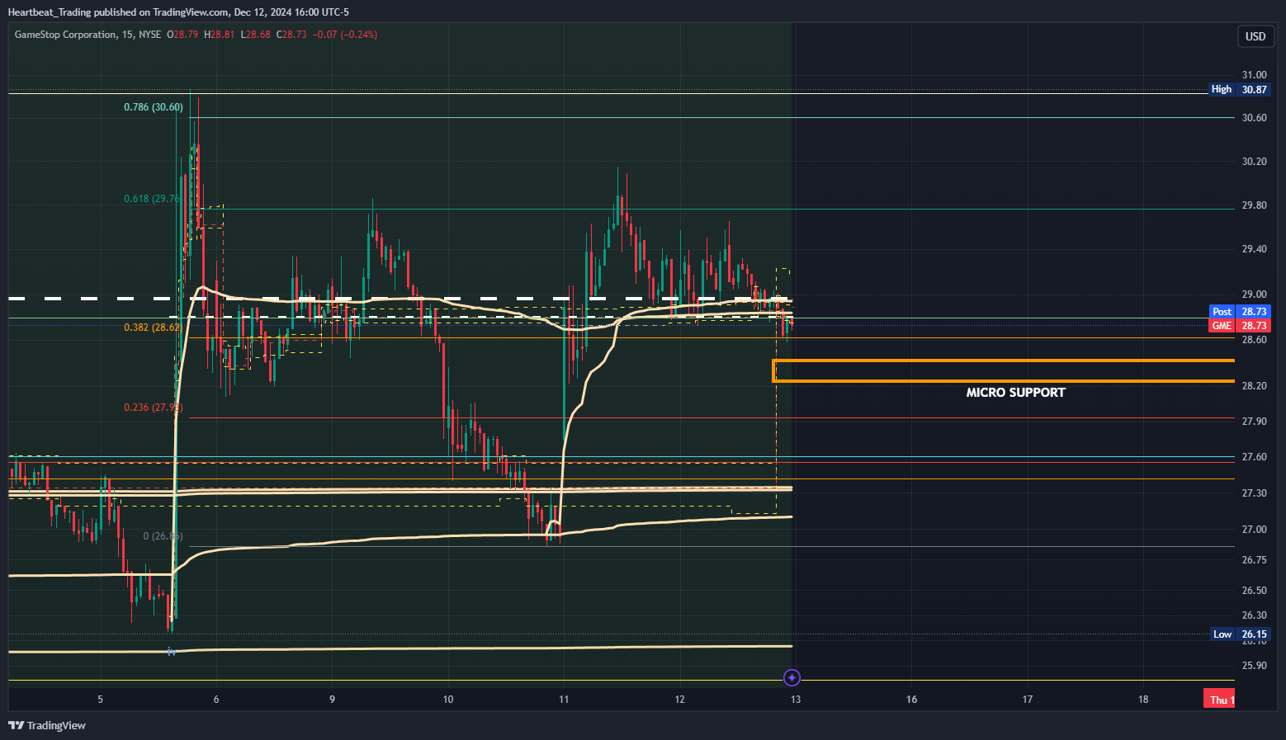1286x740 pixels.
Task: Click 25.90 on the price scale
Action: coord(1254,666)
